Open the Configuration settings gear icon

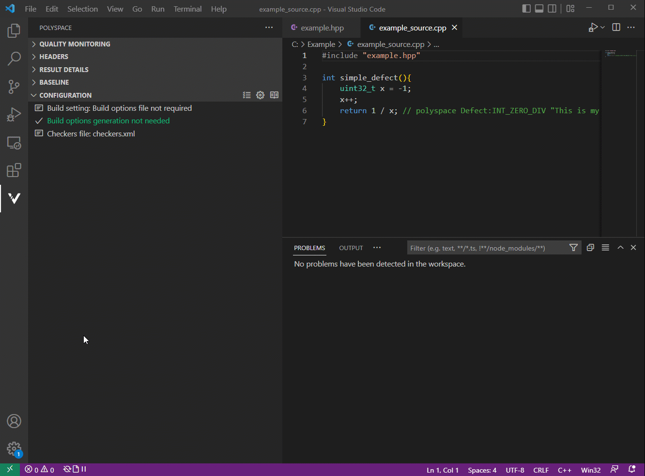click(x=260, y=95)
